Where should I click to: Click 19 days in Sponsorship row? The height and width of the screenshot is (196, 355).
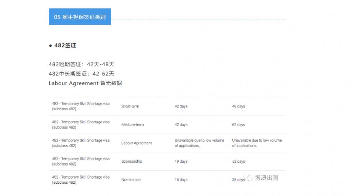tap(181, 161)
